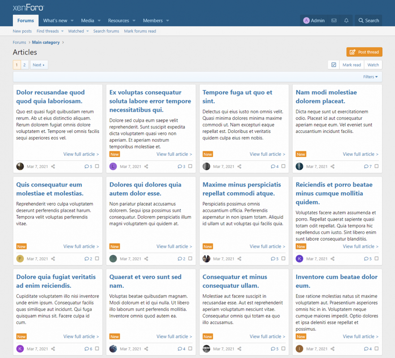Image resolution: width=395 pixels, height=358 pixels.
Task: Click the xenForo logo
Action: 28,8
